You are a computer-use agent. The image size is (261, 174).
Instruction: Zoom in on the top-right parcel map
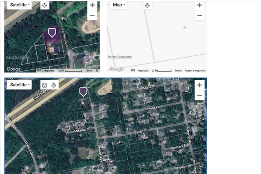pos(199,5)
